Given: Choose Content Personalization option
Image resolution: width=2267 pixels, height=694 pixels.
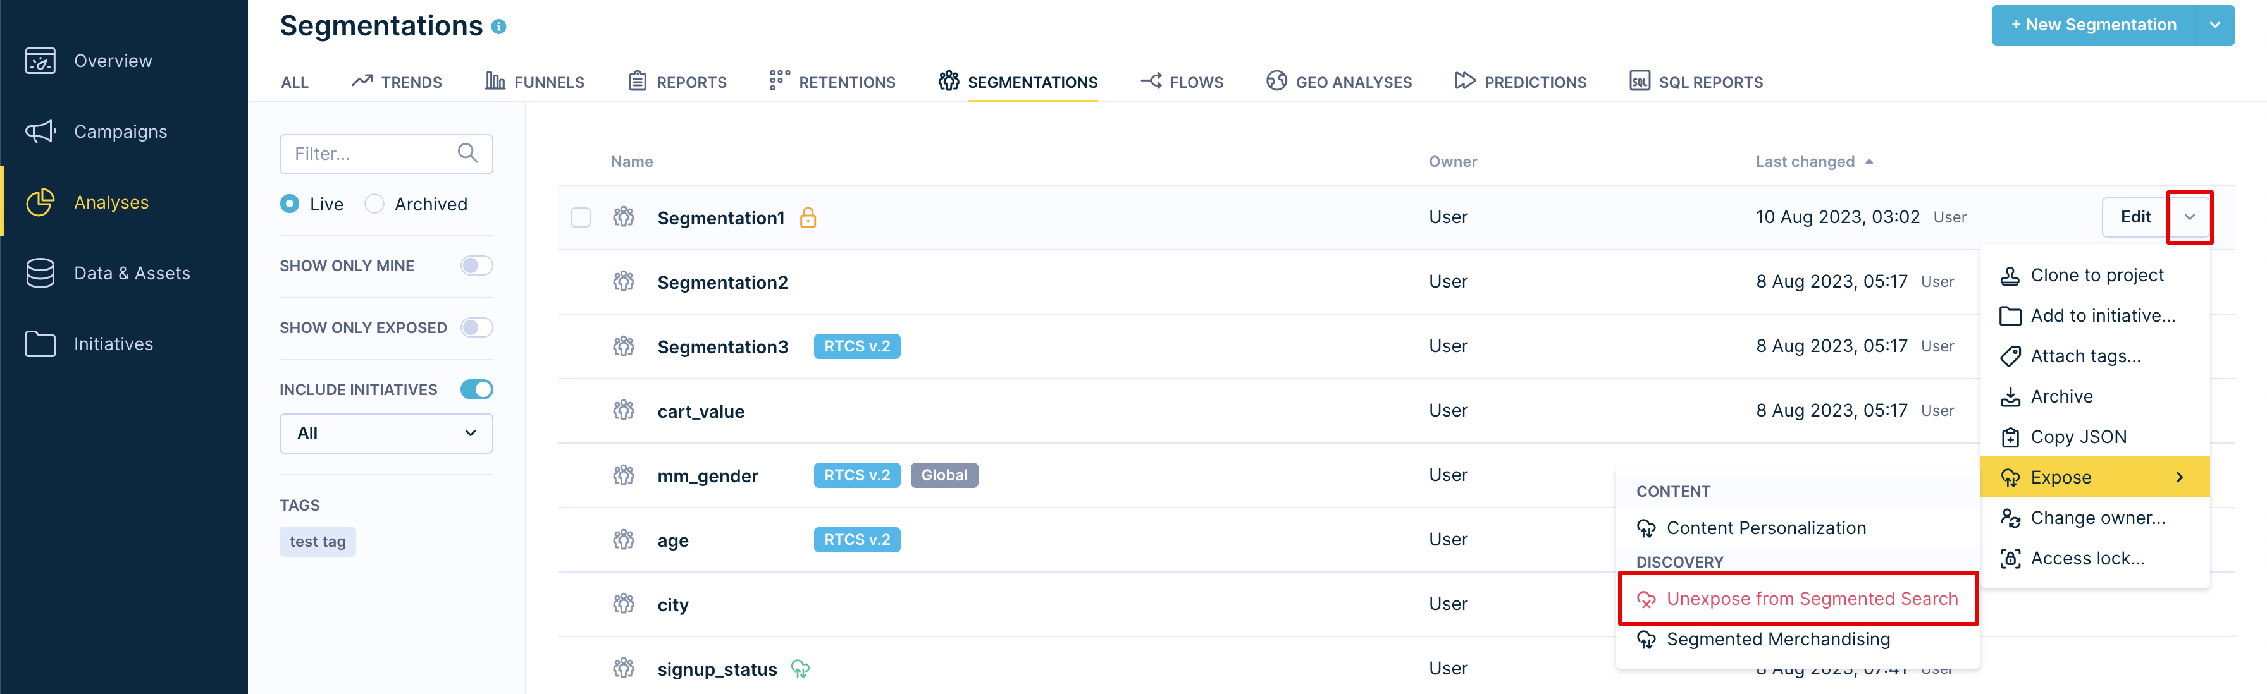Looking at the screenshot, I should (x=1798, y=528).
